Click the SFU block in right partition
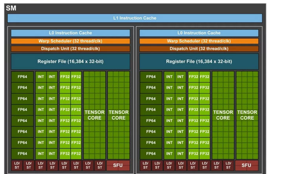 pyautogui.click(x=246, y=165)
